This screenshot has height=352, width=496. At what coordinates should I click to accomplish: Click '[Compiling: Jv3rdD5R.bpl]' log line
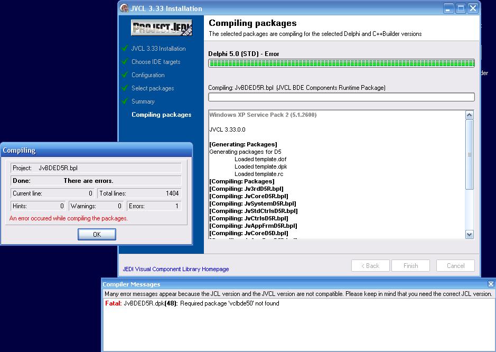pyautogui.click(x=246, y=189)
